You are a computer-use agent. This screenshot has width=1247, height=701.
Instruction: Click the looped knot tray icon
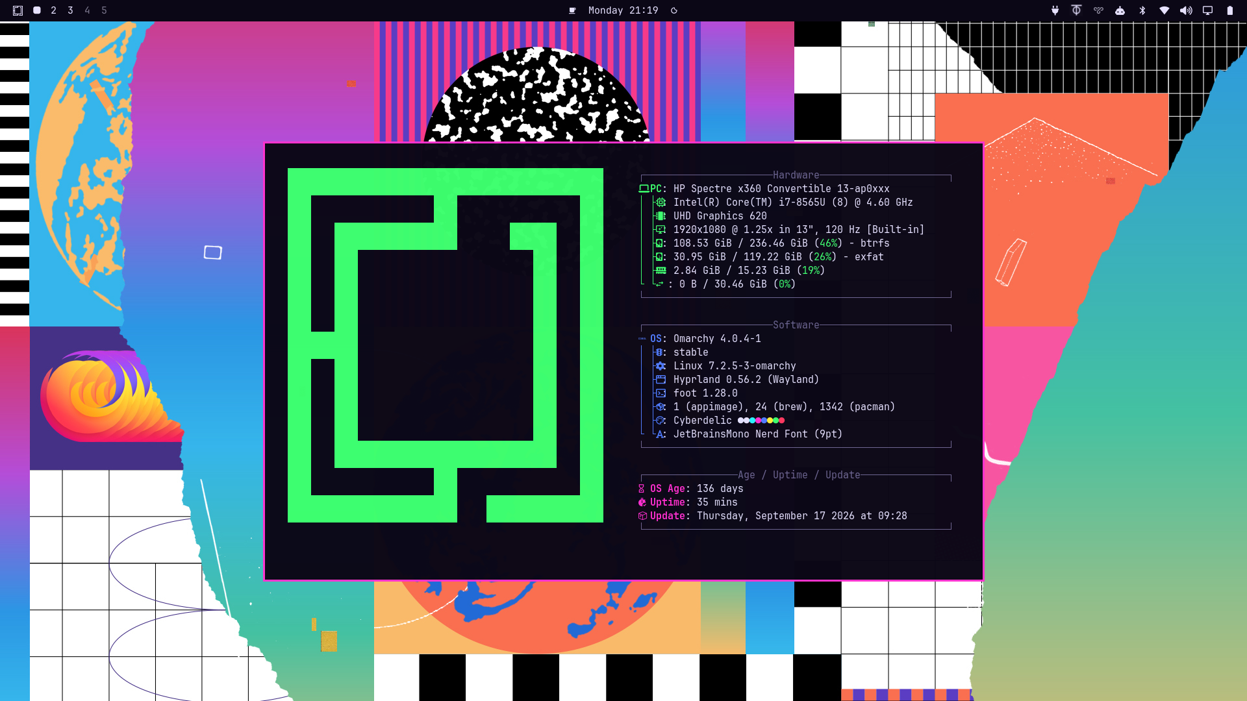click(x=1098, y=10)
